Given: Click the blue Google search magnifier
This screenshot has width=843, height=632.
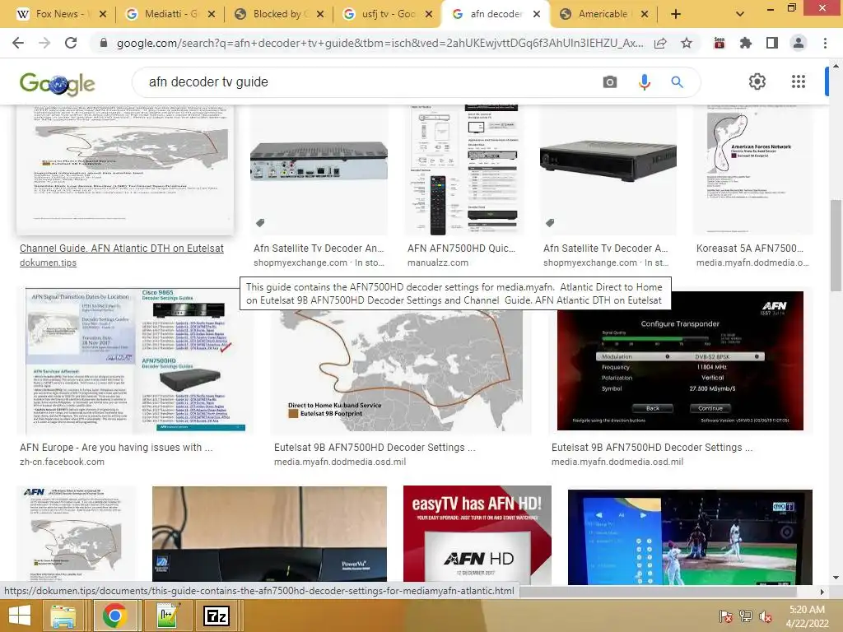Looking at the screenshot, I should (x=677, y=81).
